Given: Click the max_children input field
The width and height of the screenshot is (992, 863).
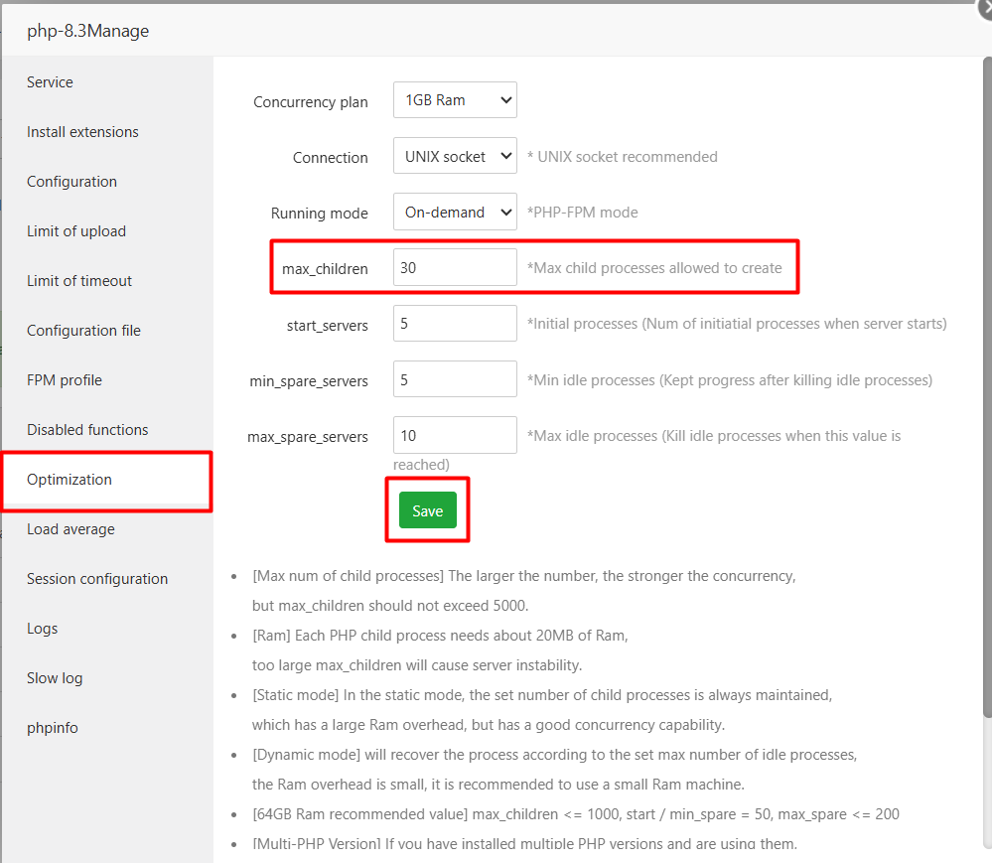Looking at the screenshot, I should tap(455, 267).
